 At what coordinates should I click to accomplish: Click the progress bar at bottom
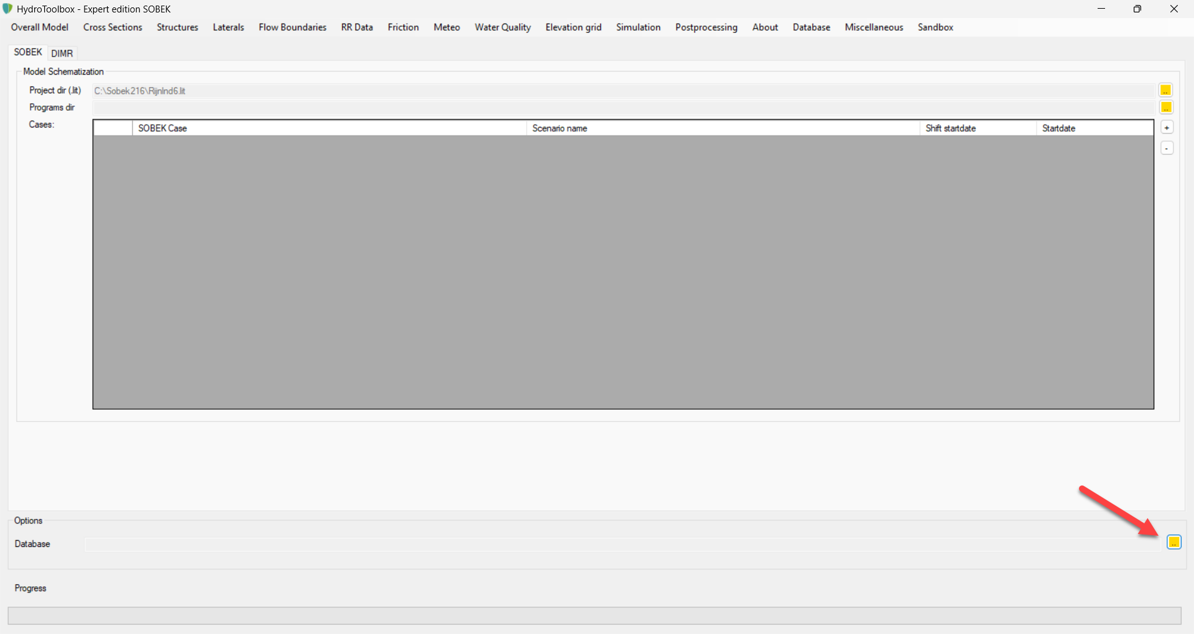[x=594, y=616]
